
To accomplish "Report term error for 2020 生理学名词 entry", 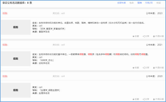I will (158, 99).
